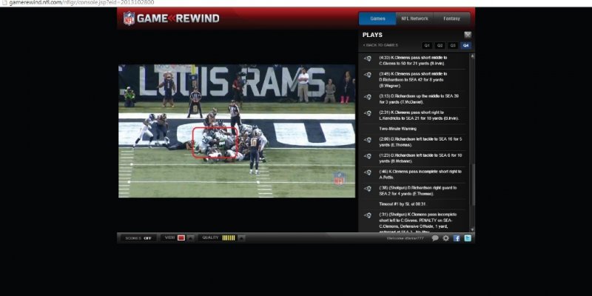Select the Q2 quarter filter
The height and width of the screenshot is (296, 592).
coord(440,46)
